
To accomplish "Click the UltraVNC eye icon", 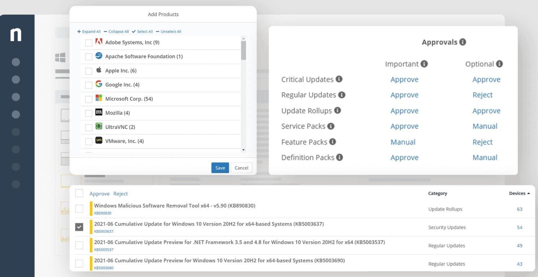I will coord(99,126).
